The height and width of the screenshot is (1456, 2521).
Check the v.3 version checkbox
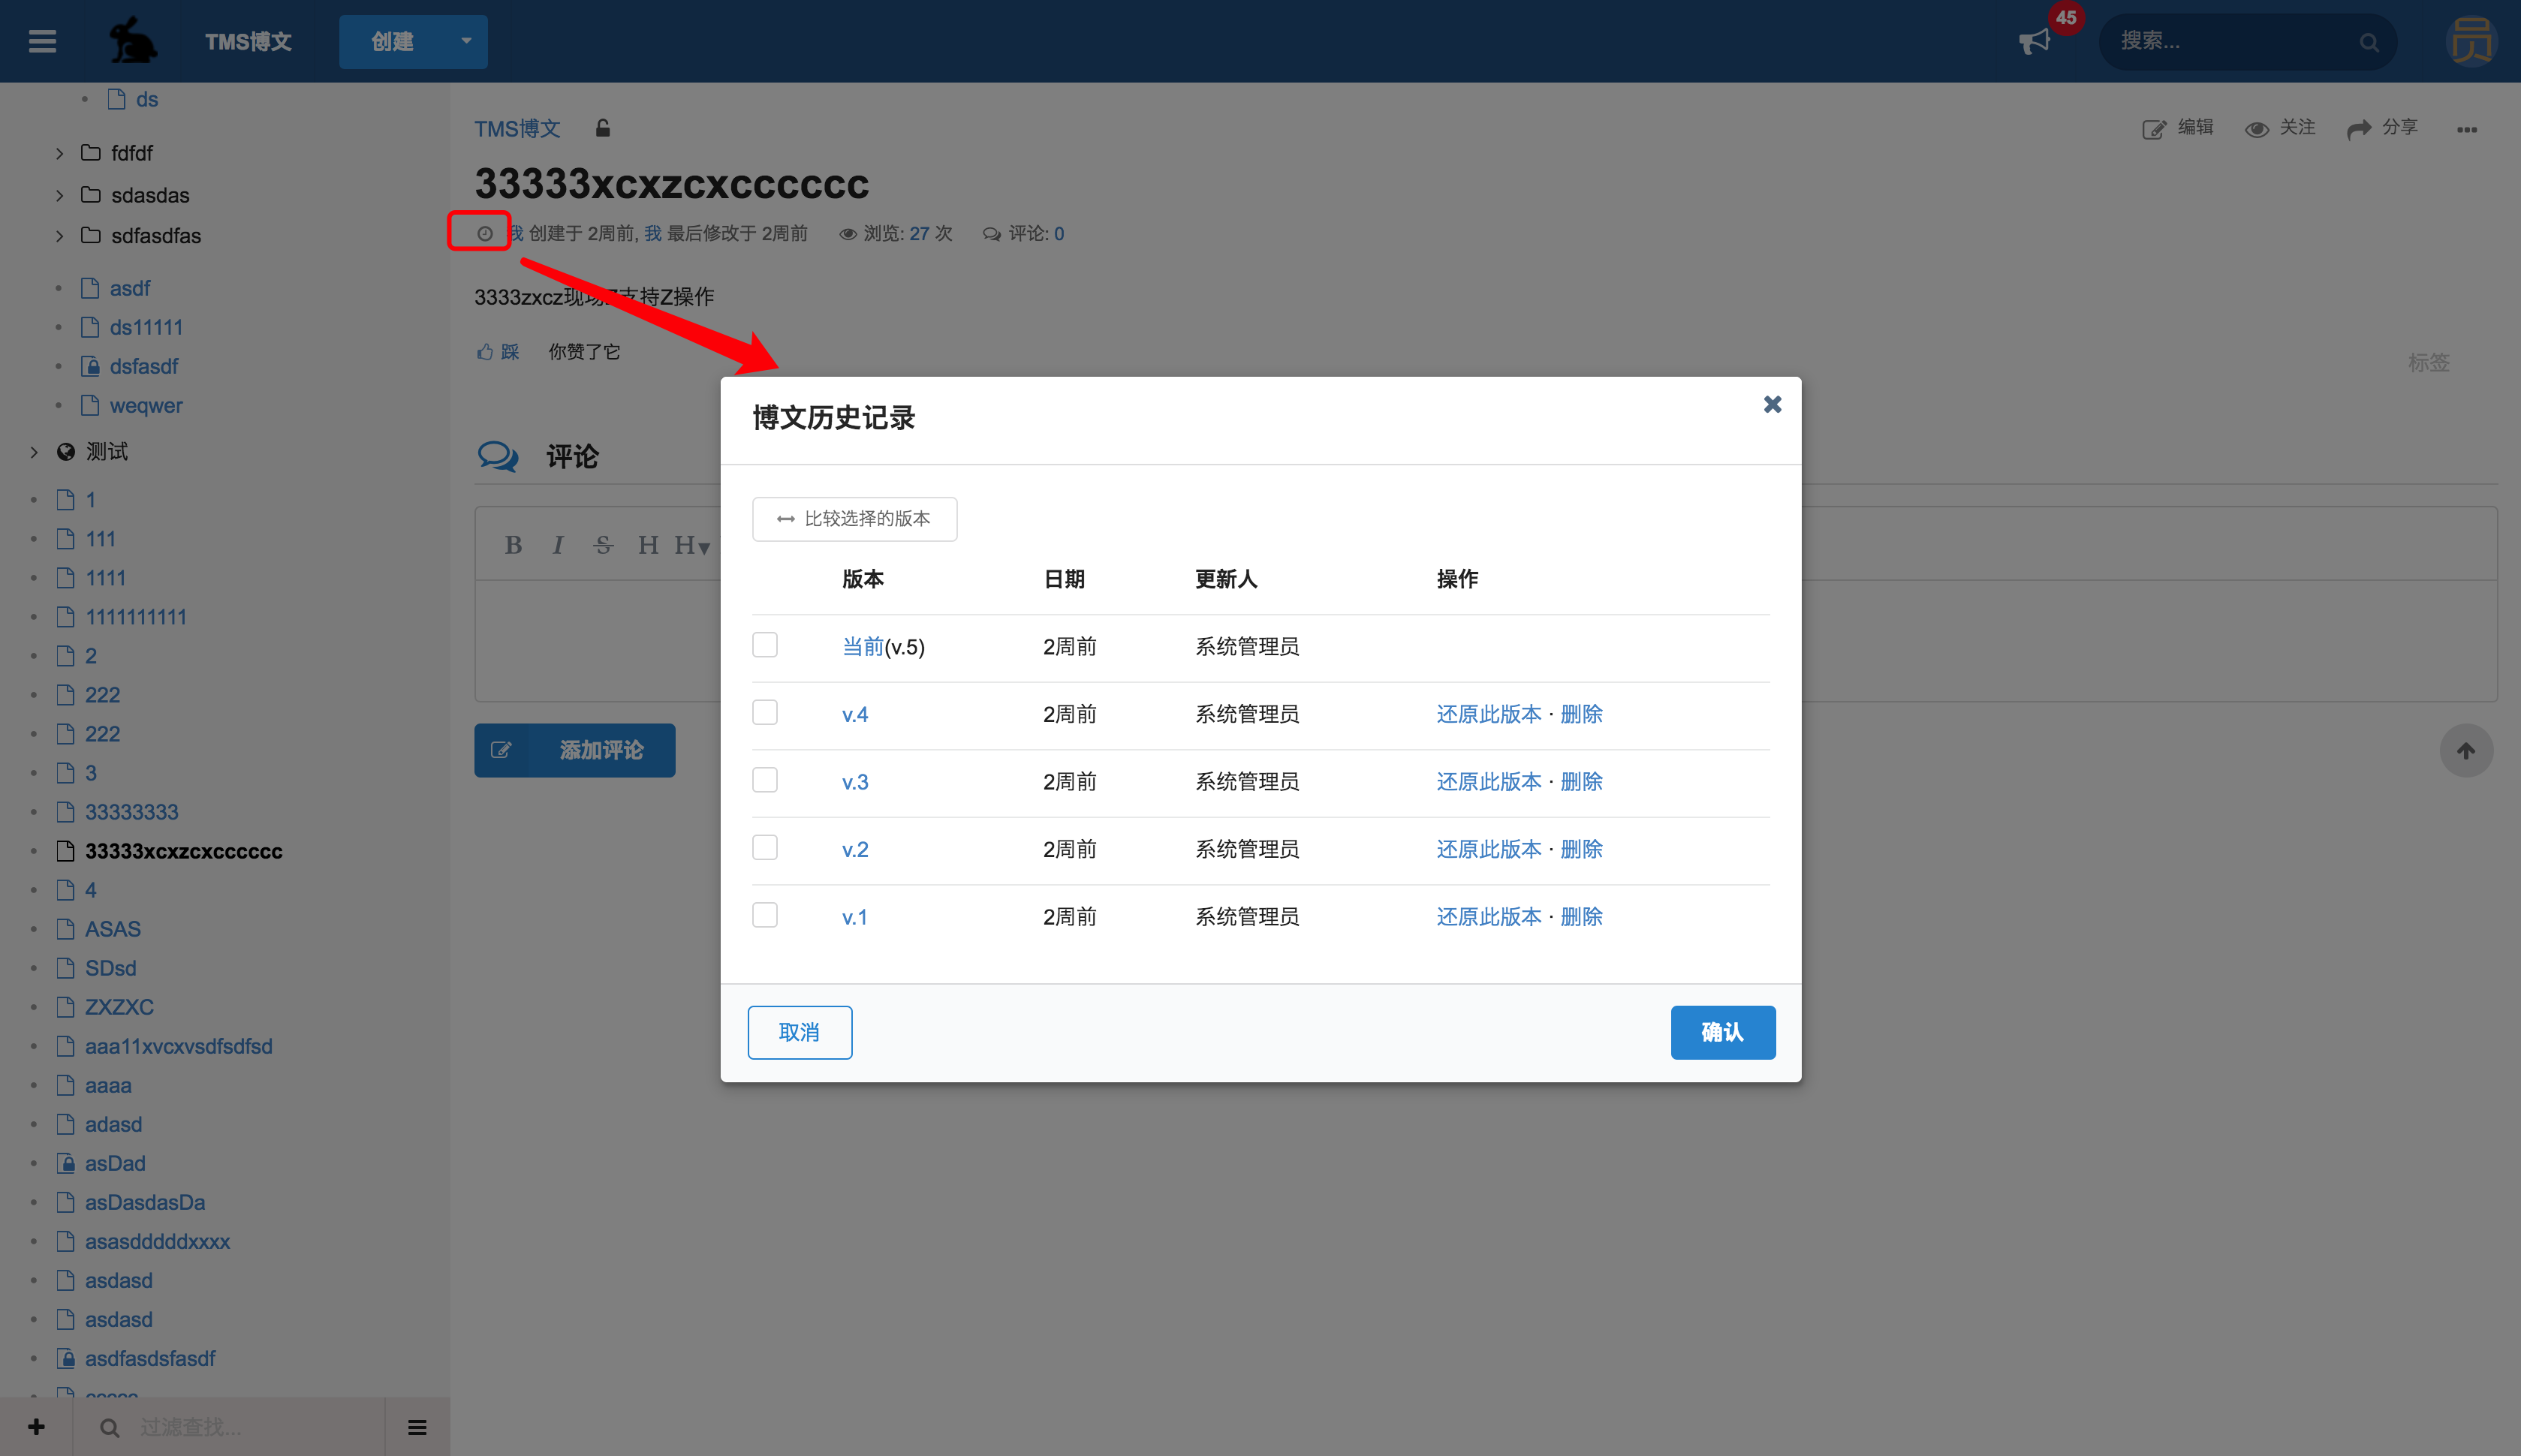[x=765, y=780]
